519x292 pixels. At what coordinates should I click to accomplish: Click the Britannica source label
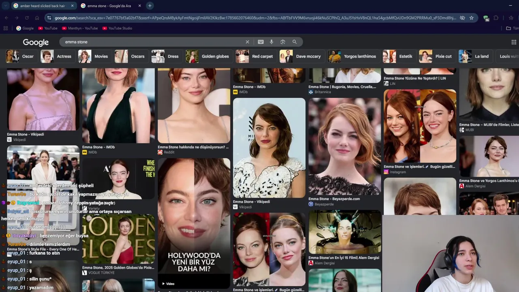coord(323,92)
